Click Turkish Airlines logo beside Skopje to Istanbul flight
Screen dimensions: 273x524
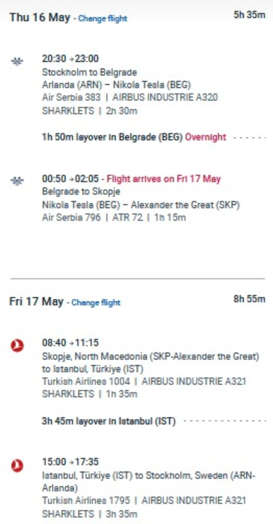click(x=17, y=346)
